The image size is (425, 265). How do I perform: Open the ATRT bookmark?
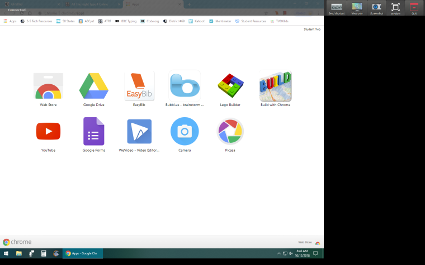105,21
